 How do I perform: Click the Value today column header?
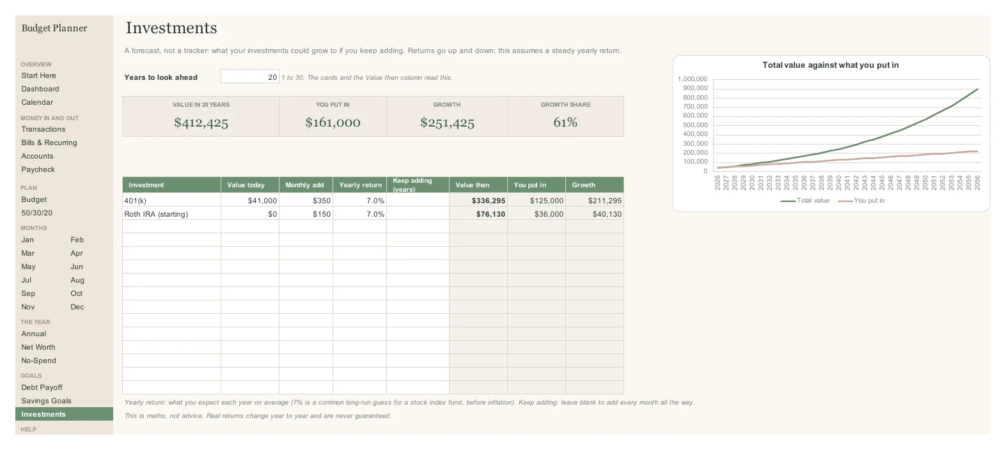250,185
